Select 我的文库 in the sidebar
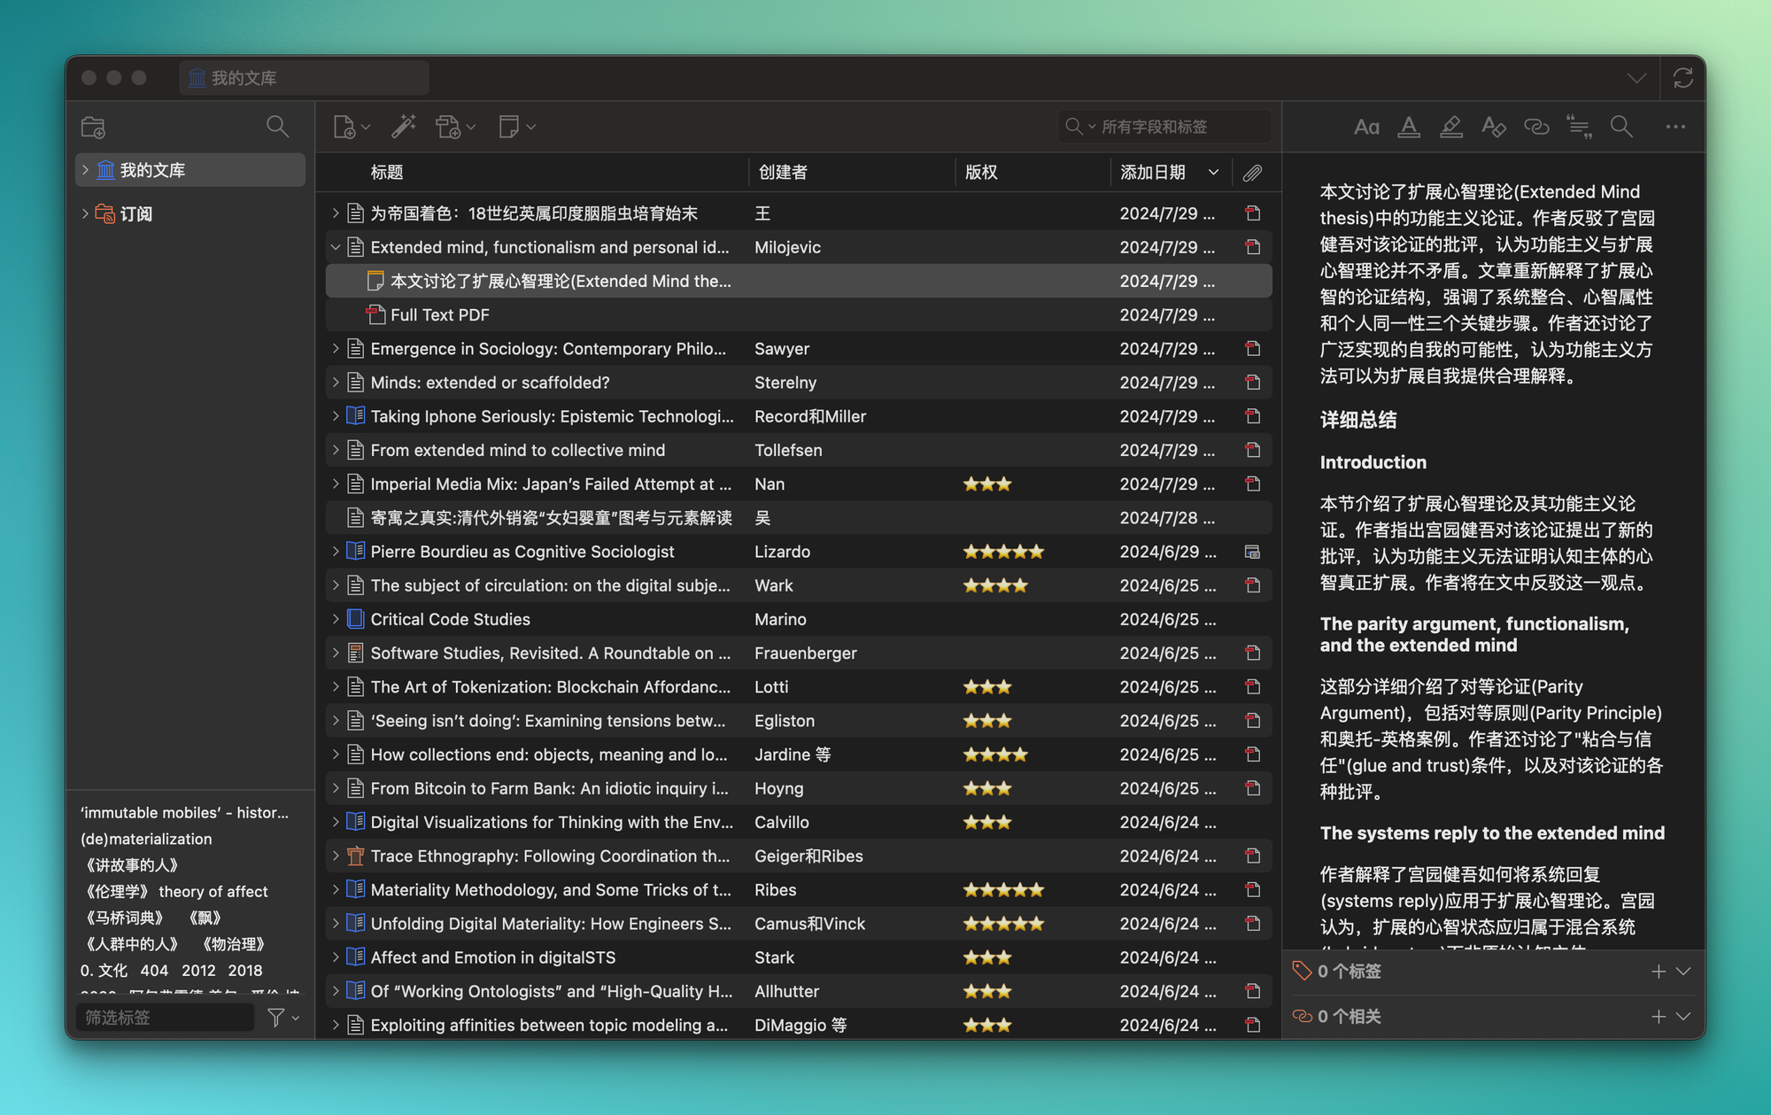1771x1115 pixels. tap(190, 170)
